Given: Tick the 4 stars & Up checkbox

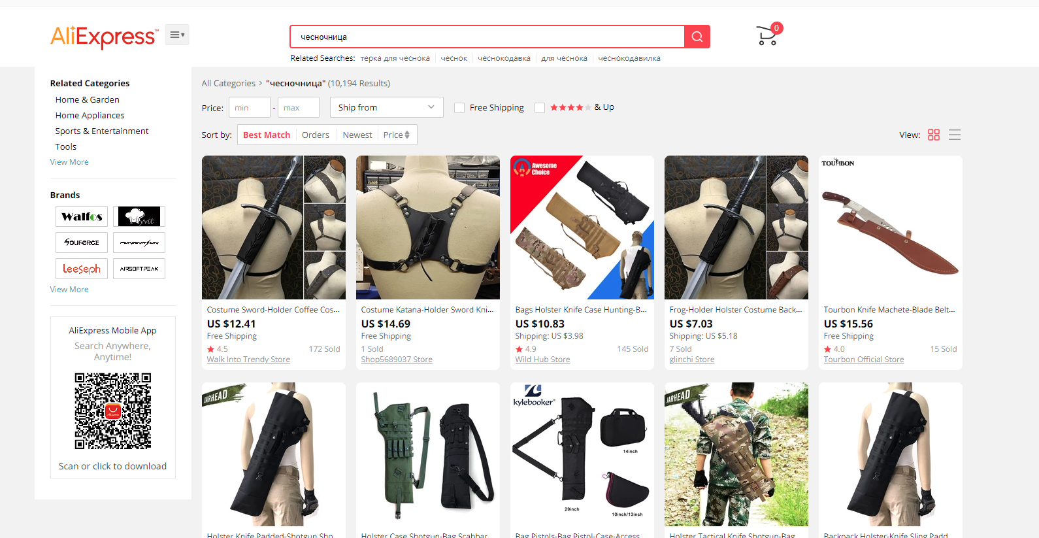Looking at the screenshot, I should (540, 108).
